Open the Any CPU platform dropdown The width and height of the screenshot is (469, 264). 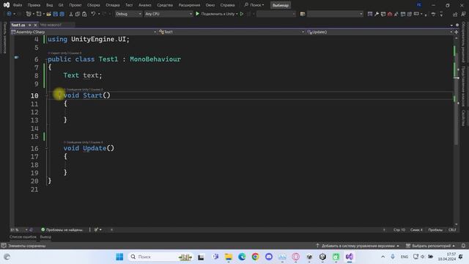pos(169,14)
